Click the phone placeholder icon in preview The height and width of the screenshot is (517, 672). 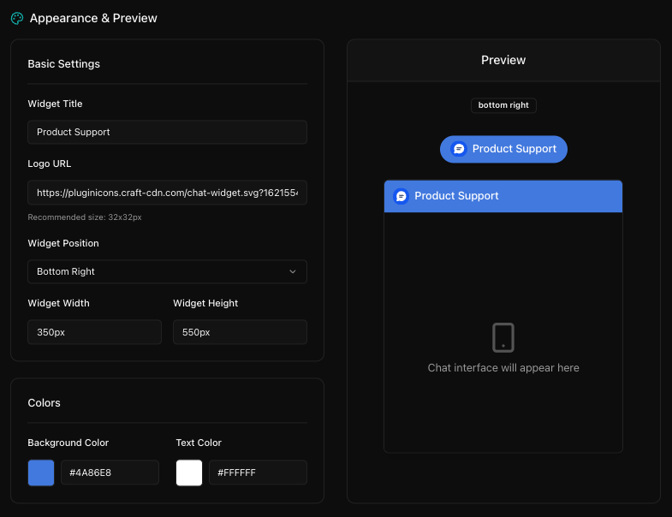(503, 338)
